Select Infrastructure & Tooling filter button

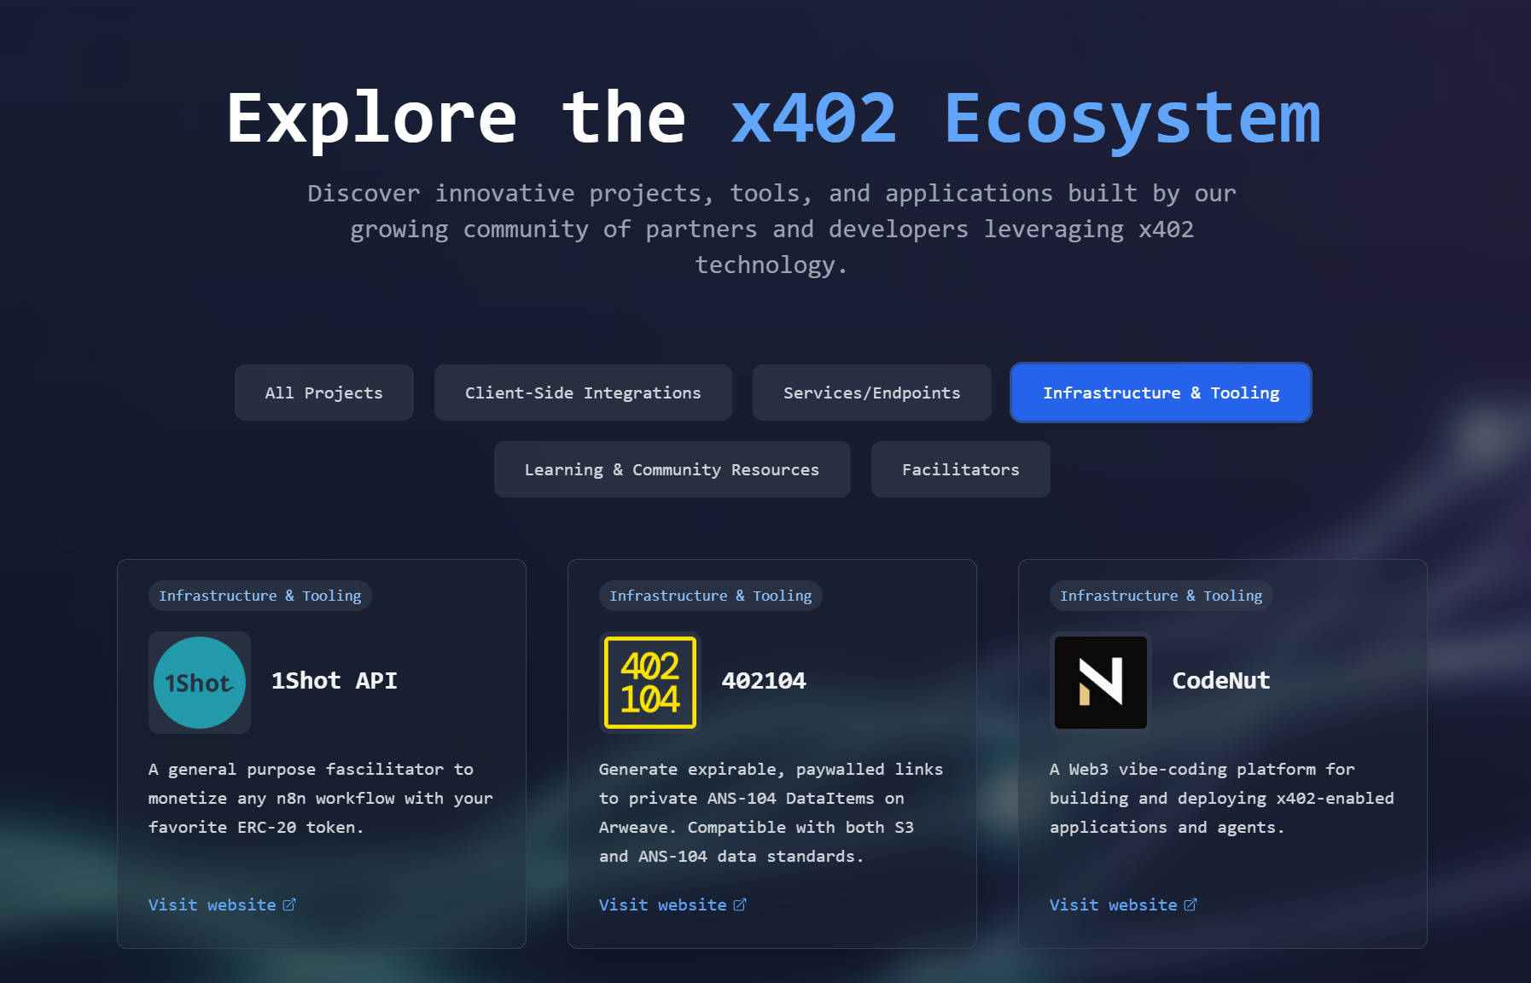[x=1161, y=393]
